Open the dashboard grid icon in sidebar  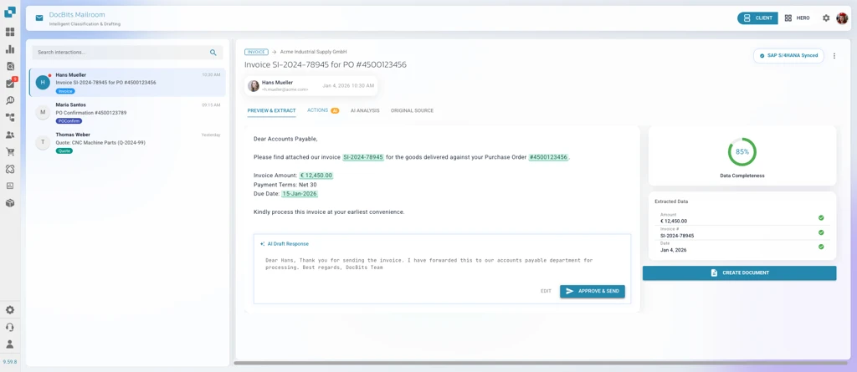pyautogui.click(x=10, y=32)
